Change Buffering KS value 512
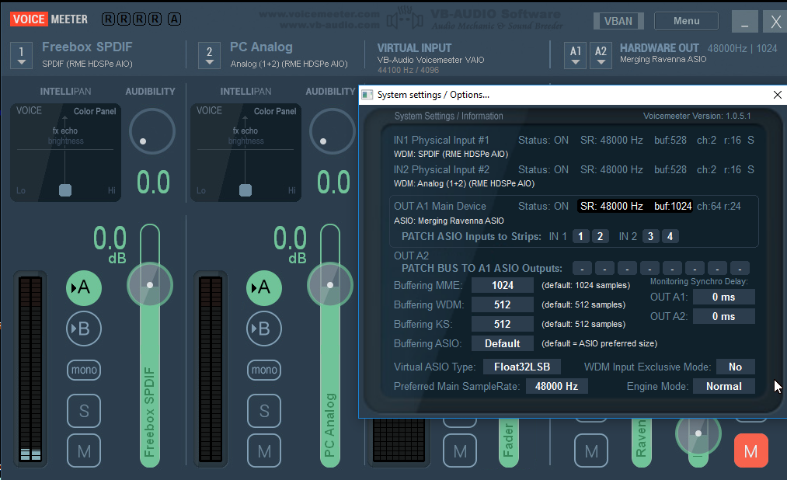This screenshot has height=480, width=787. 503,324
